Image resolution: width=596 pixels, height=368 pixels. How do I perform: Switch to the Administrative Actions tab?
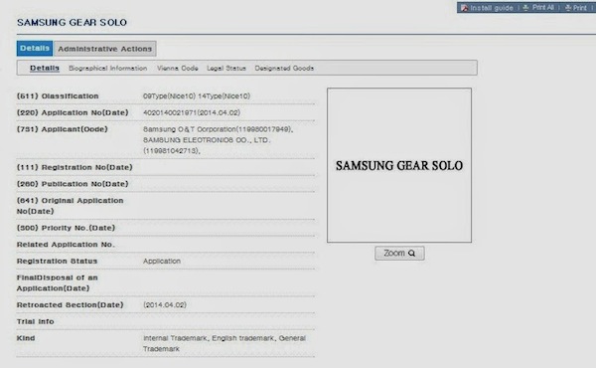tap(105, 49)
